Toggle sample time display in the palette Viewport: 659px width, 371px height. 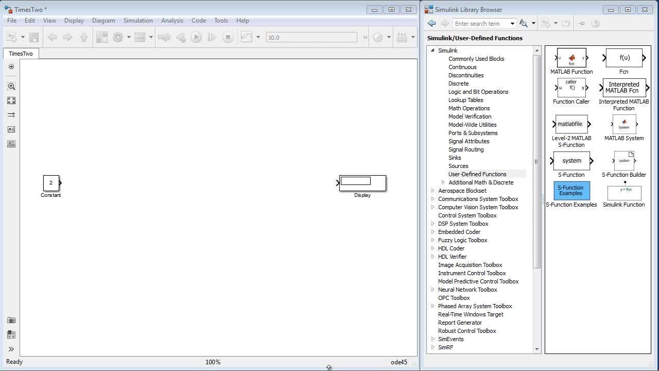click(11, 115)
